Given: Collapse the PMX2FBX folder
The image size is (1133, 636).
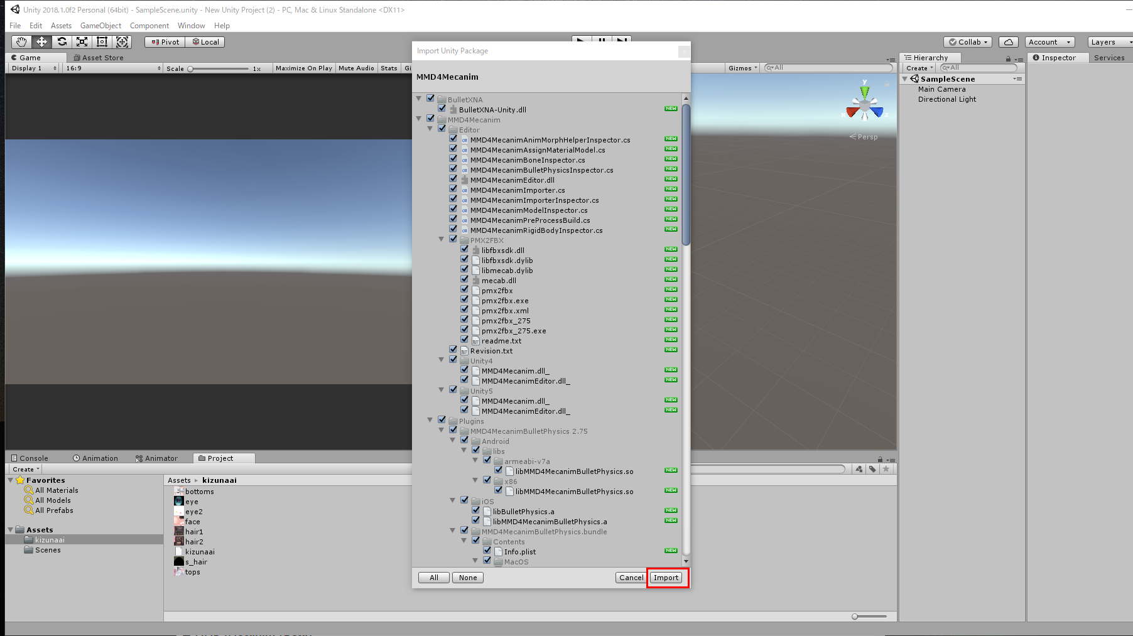Looking at the screenshot, I should pos(442,240).
